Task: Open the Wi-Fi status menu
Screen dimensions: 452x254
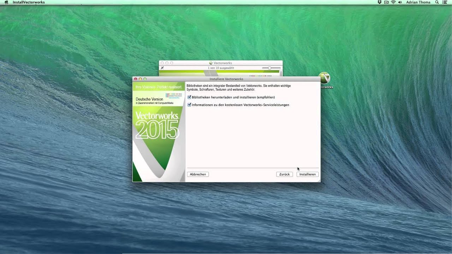Action: [x=393, y=2]
